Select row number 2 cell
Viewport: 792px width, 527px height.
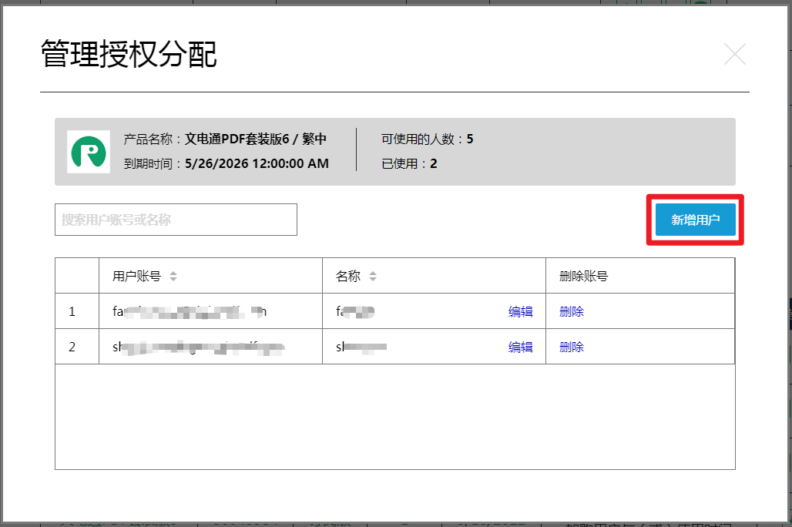pyautogui.click(x=77, y=347)
